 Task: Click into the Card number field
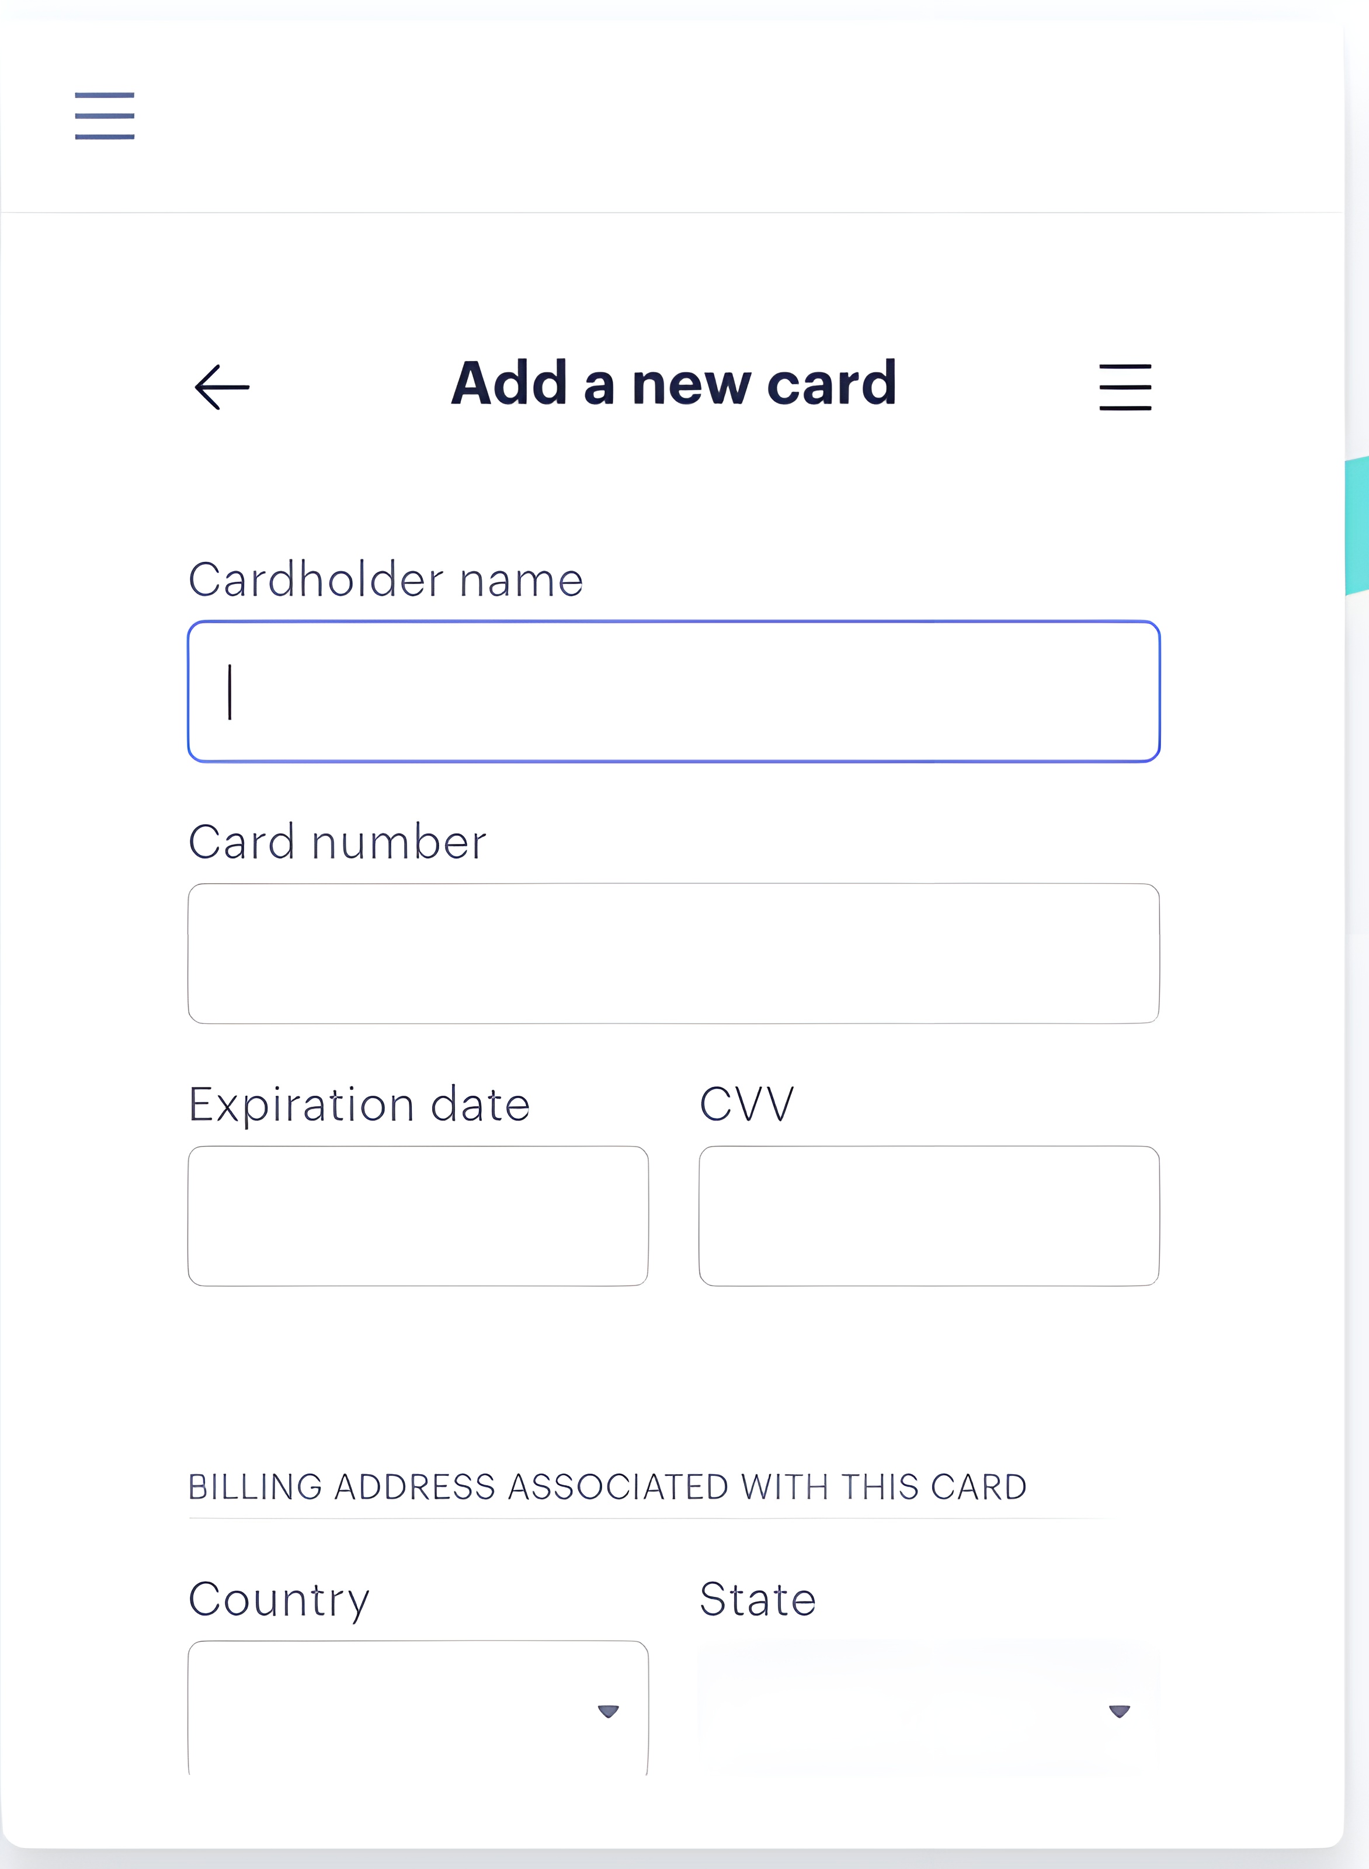[x=673, y=953]
